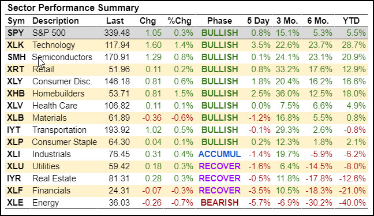Select the XHB Homebuilders row
Viewport: 374px width, 216px height.
point(187,94)
